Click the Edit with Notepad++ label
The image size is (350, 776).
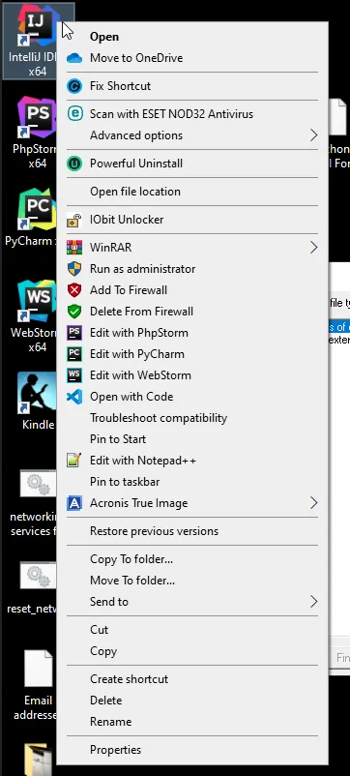[x=143, y=461]
